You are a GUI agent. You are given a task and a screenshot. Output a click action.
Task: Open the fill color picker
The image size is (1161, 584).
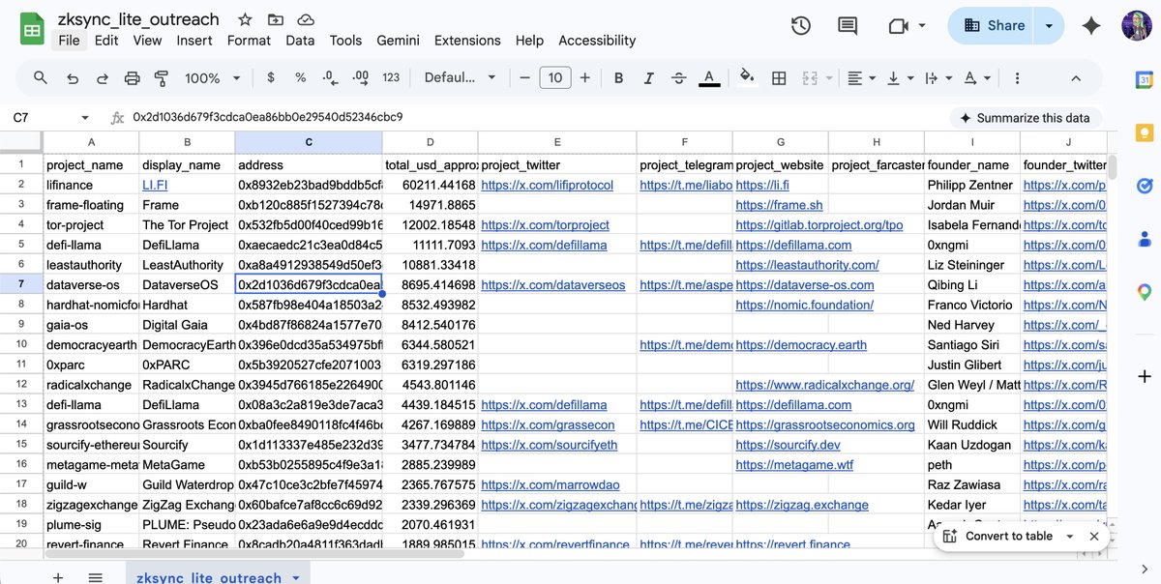pyautogui.click(x=747, y=77)
